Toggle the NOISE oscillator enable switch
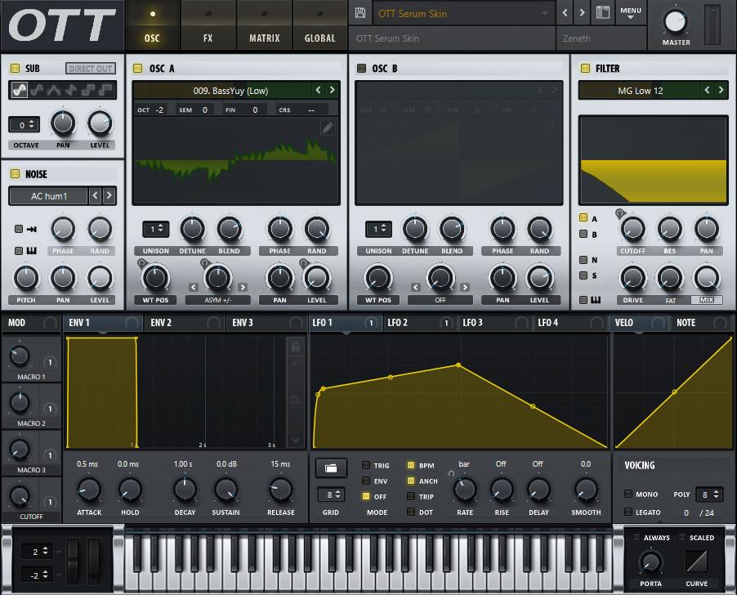Viewport: 737px width, 595px height. click(15, 174)
